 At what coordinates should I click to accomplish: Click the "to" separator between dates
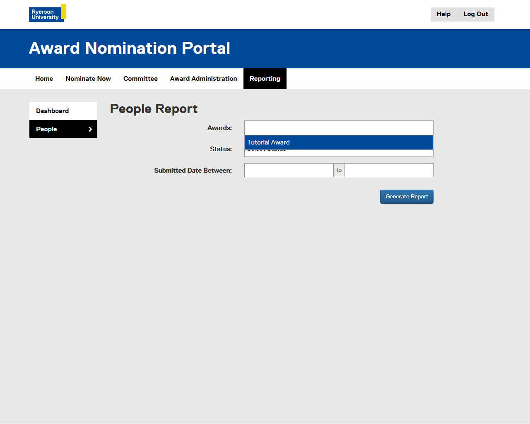click(339, 170)
